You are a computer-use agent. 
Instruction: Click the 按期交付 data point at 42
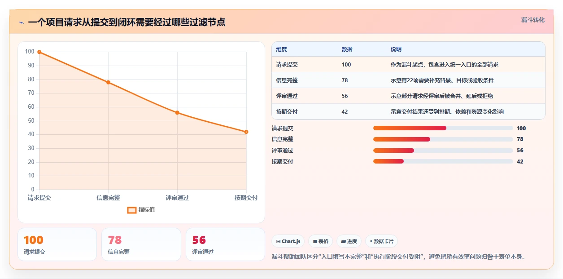246,132
